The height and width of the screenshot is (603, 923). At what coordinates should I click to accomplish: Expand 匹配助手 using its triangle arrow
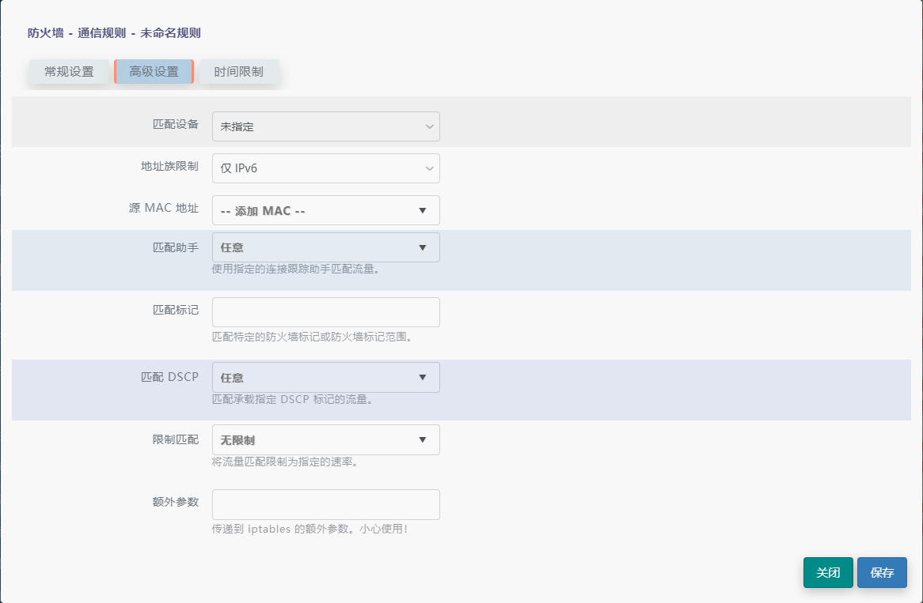pos(422,247)
